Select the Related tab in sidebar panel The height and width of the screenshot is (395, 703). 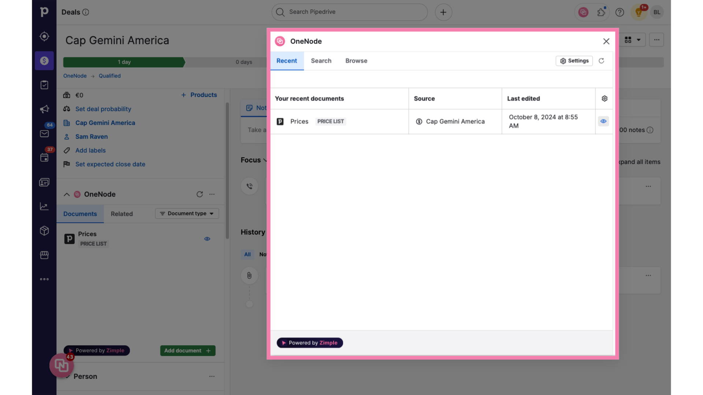(122, 214)
